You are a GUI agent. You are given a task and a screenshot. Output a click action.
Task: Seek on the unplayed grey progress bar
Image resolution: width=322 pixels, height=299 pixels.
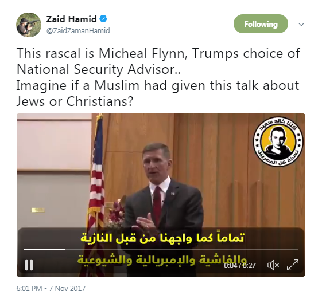click(181, 249)
